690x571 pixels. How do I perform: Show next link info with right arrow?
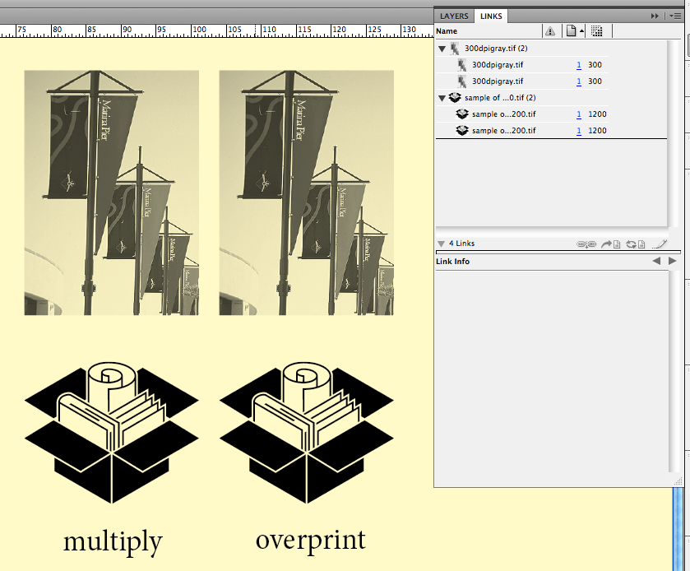[672, 261]
